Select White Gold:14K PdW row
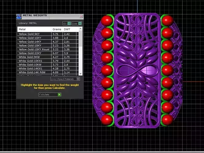This screenshot has height=153, width=204. coord(48,72)
